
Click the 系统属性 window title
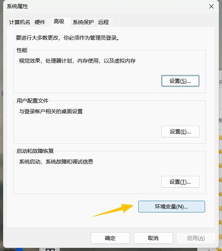coord(17,6)
